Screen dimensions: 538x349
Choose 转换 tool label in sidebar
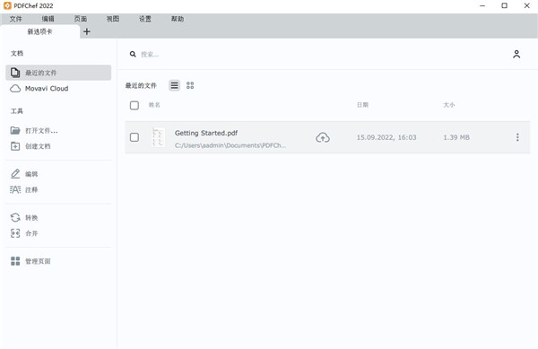coord(31,218)
